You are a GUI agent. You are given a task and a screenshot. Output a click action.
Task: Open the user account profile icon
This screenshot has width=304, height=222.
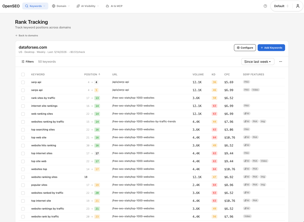click(x=298, y=6)
